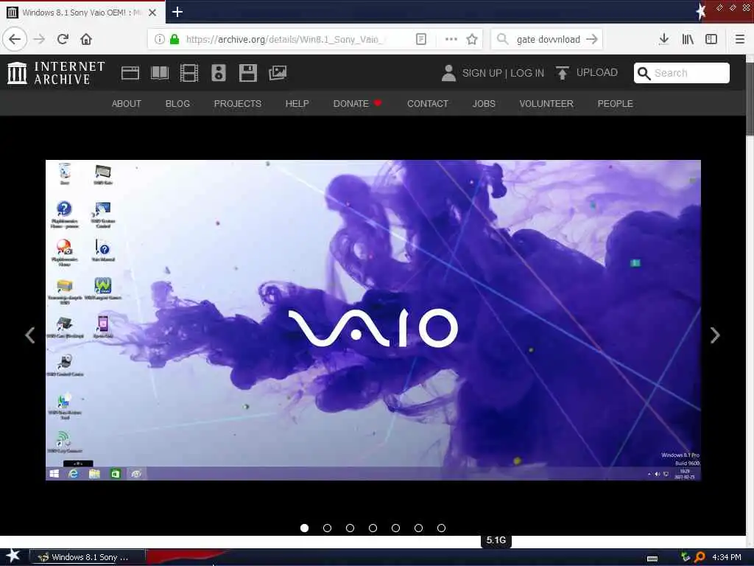Open the BLOG menu item
Image resolution: width=754 pixels, height=566 pixels.
click(177, 103)
